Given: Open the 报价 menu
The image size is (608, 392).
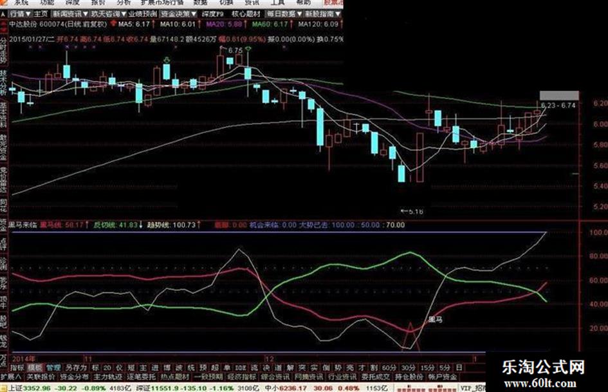Looking at the screenshot, I should click(x=98, y=3).
